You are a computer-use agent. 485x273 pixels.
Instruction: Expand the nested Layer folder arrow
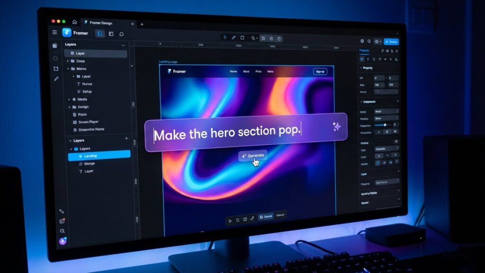pyautogui.click(x=73, y=76)
